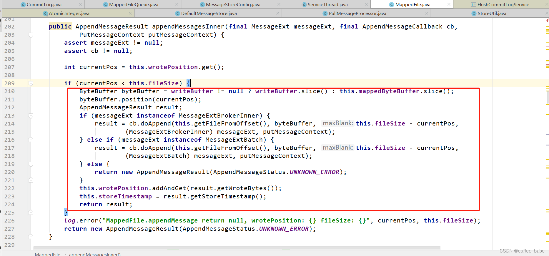Close the AtomicInteger.java tab

click(130, 13)
